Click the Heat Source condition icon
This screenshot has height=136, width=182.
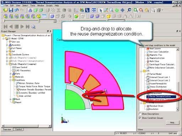(148, 49)
